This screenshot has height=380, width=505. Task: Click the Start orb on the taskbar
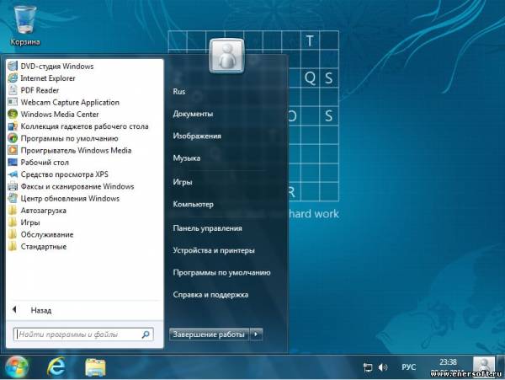click(17, 367)
